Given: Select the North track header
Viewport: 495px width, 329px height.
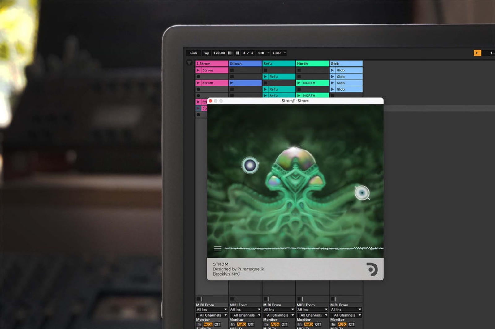Looking at the screenshot, I should (312, 64).
